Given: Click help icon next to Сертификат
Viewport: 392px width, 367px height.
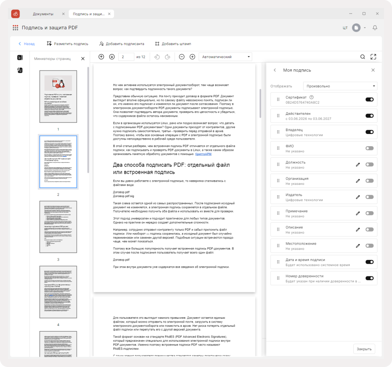Looking at the screenshot, I should click(312, 97).
